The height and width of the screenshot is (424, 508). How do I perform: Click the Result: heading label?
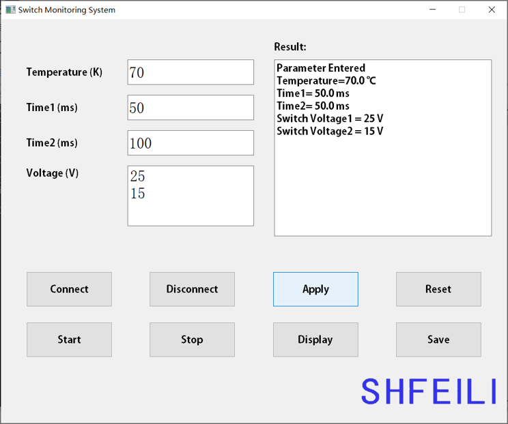pyautogui.click(x=290, y=47)
